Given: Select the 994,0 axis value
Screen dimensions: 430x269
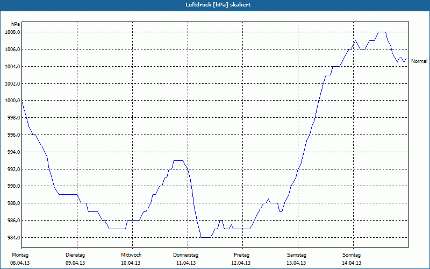Looking at the screenshot, I should [x=13, y=152].
